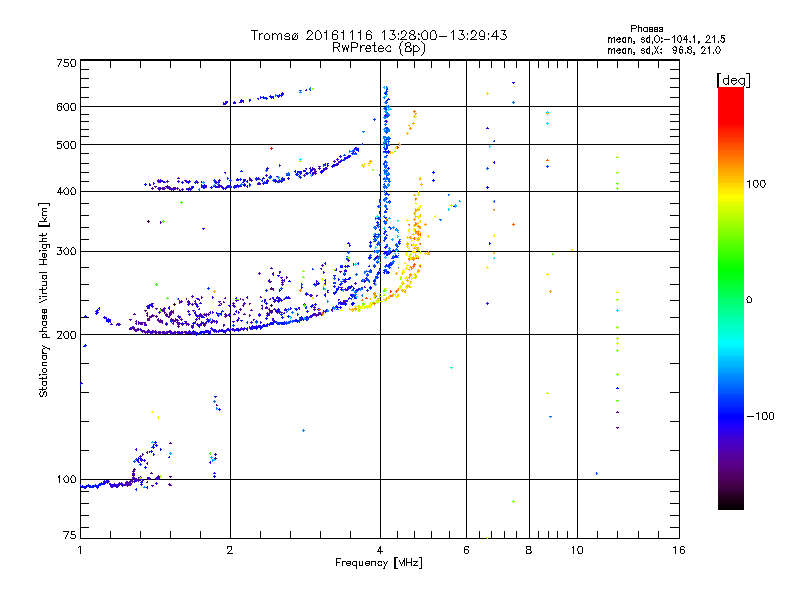Click the y-axis label '500'
799x599 pixels.
(x=66, y=145)
